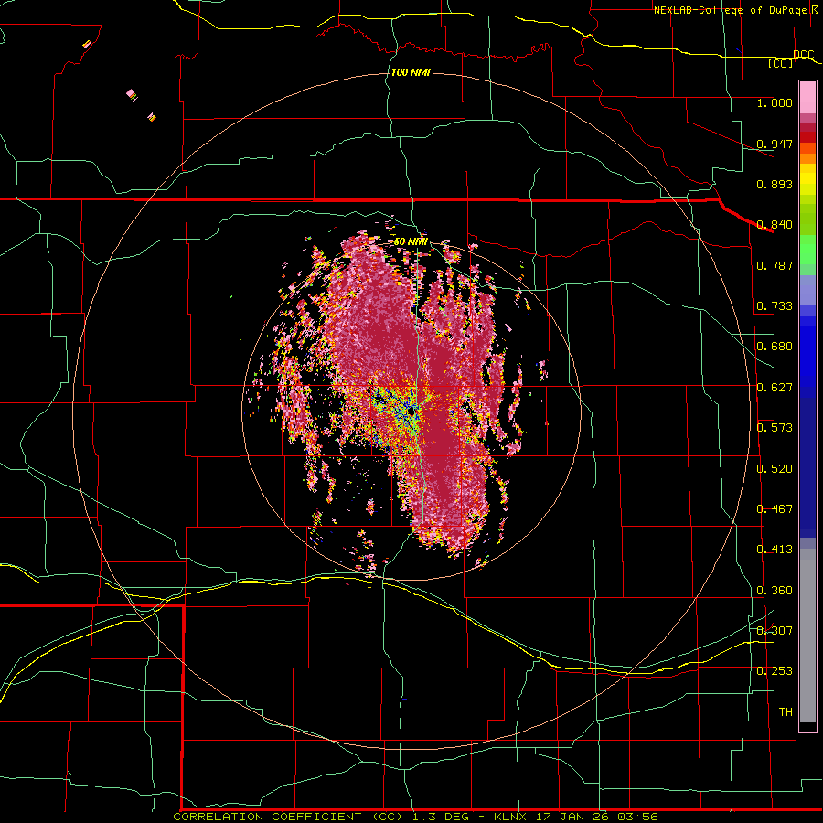Click the 0.947 scale value
This screenshot has height=823, width=823.
[775, 144]
